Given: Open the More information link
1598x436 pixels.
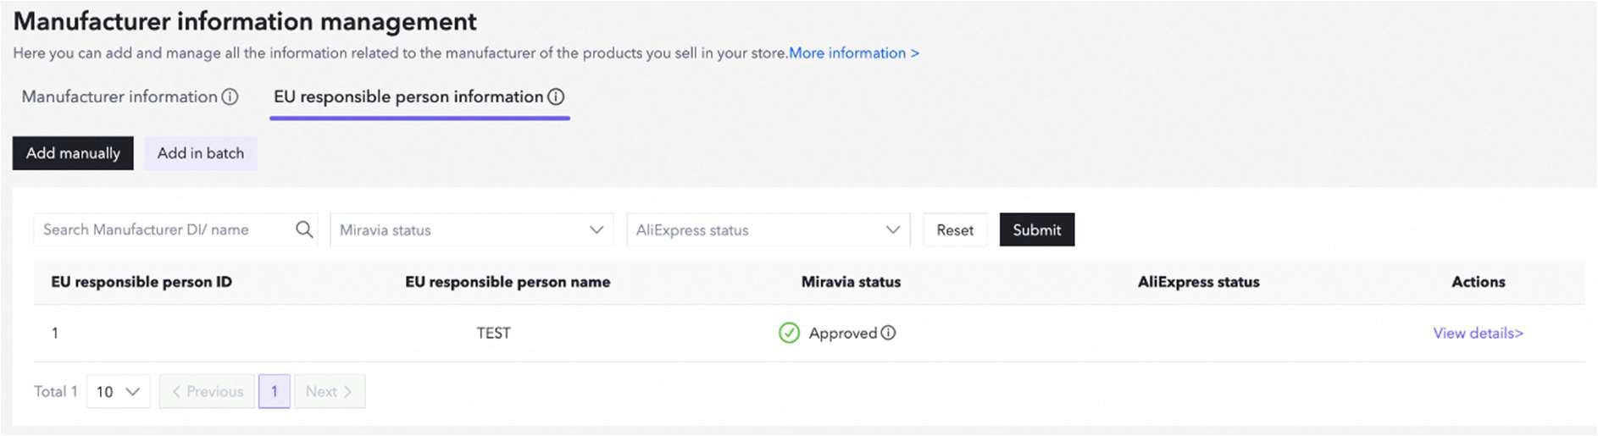Looking at the screenshot, I should pos(853,53).
